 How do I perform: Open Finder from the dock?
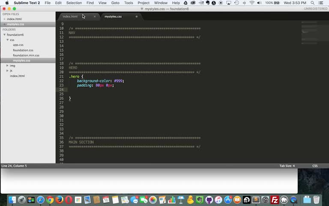(12, 200)
